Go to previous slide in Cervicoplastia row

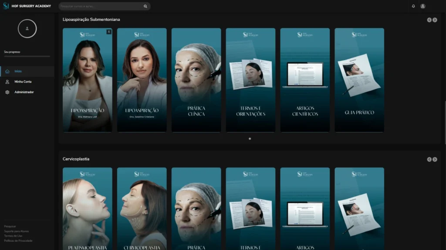tap(429, 160)
